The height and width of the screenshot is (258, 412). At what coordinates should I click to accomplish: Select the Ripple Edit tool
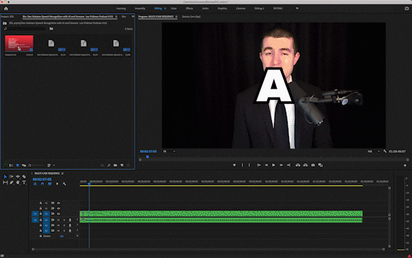click(x=18, y=177)
